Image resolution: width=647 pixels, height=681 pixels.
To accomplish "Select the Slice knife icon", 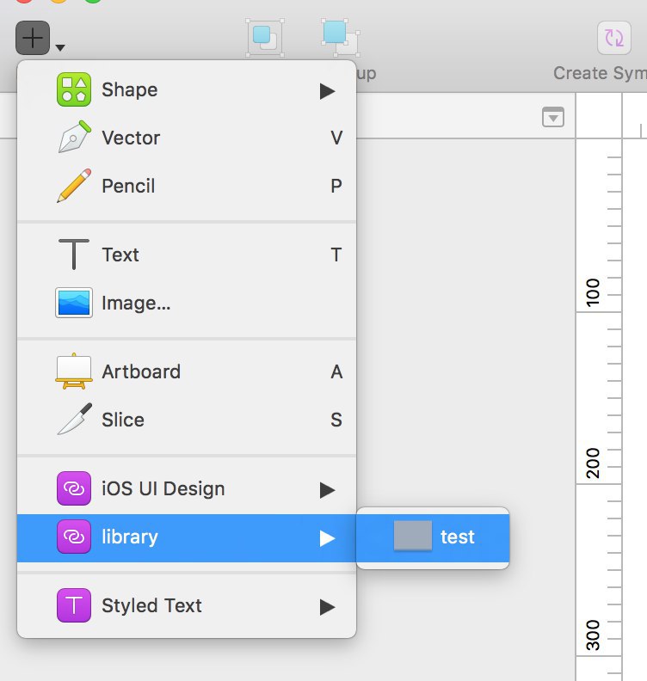I will coord(75,419).
